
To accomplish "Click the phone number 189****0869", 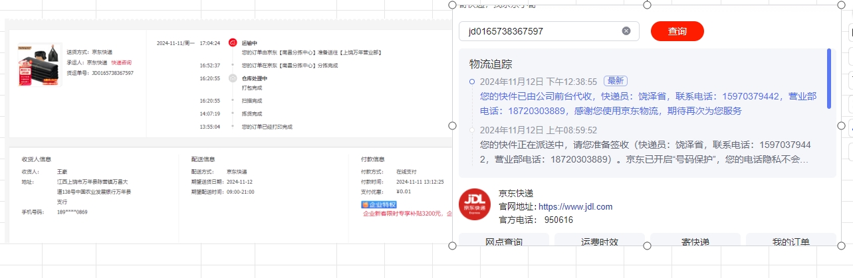I will pyautogui.click(x=72, y=212).
